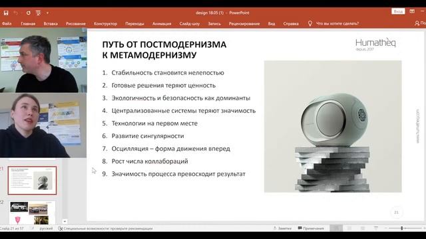Switch to the Вид ribbon tab
Viewport: 426px width, 239px height.
(x=271, y=24)
